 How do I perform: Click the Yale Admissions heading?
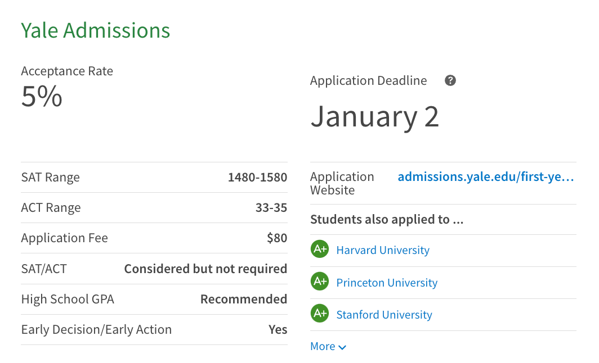click(x=96, y=30)
